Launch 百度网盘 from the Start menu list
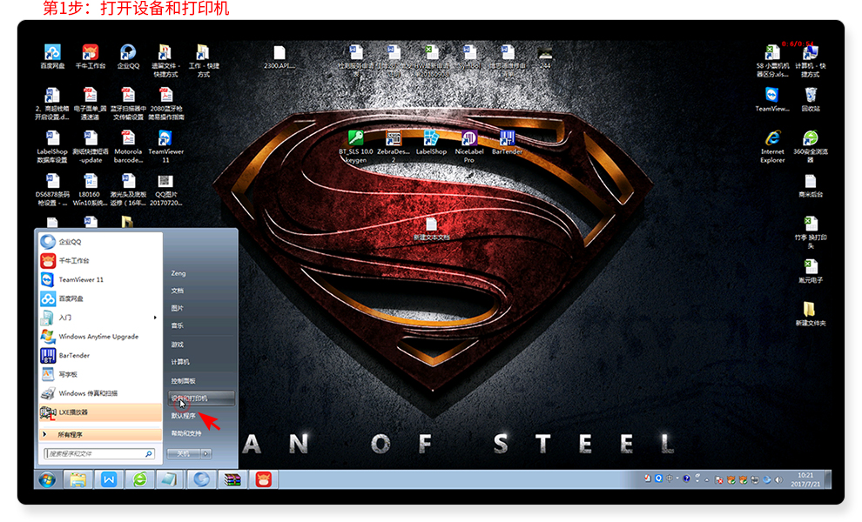The image size is (862, 522). coord(100,298)
